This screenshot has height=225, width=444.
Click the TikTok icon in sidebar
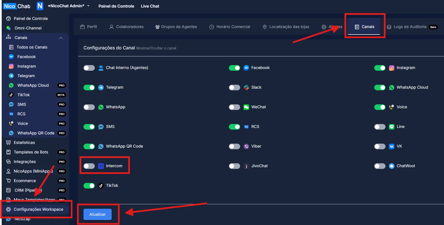click(x=11, y=95)
